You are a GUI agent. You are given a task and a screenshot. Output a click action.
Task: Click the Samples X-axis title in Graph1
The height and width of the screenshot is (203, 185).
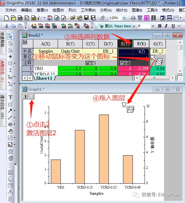pos(97,193)
